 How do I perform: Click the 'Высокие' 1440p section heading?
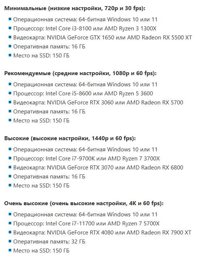click(x=70, y=138)
